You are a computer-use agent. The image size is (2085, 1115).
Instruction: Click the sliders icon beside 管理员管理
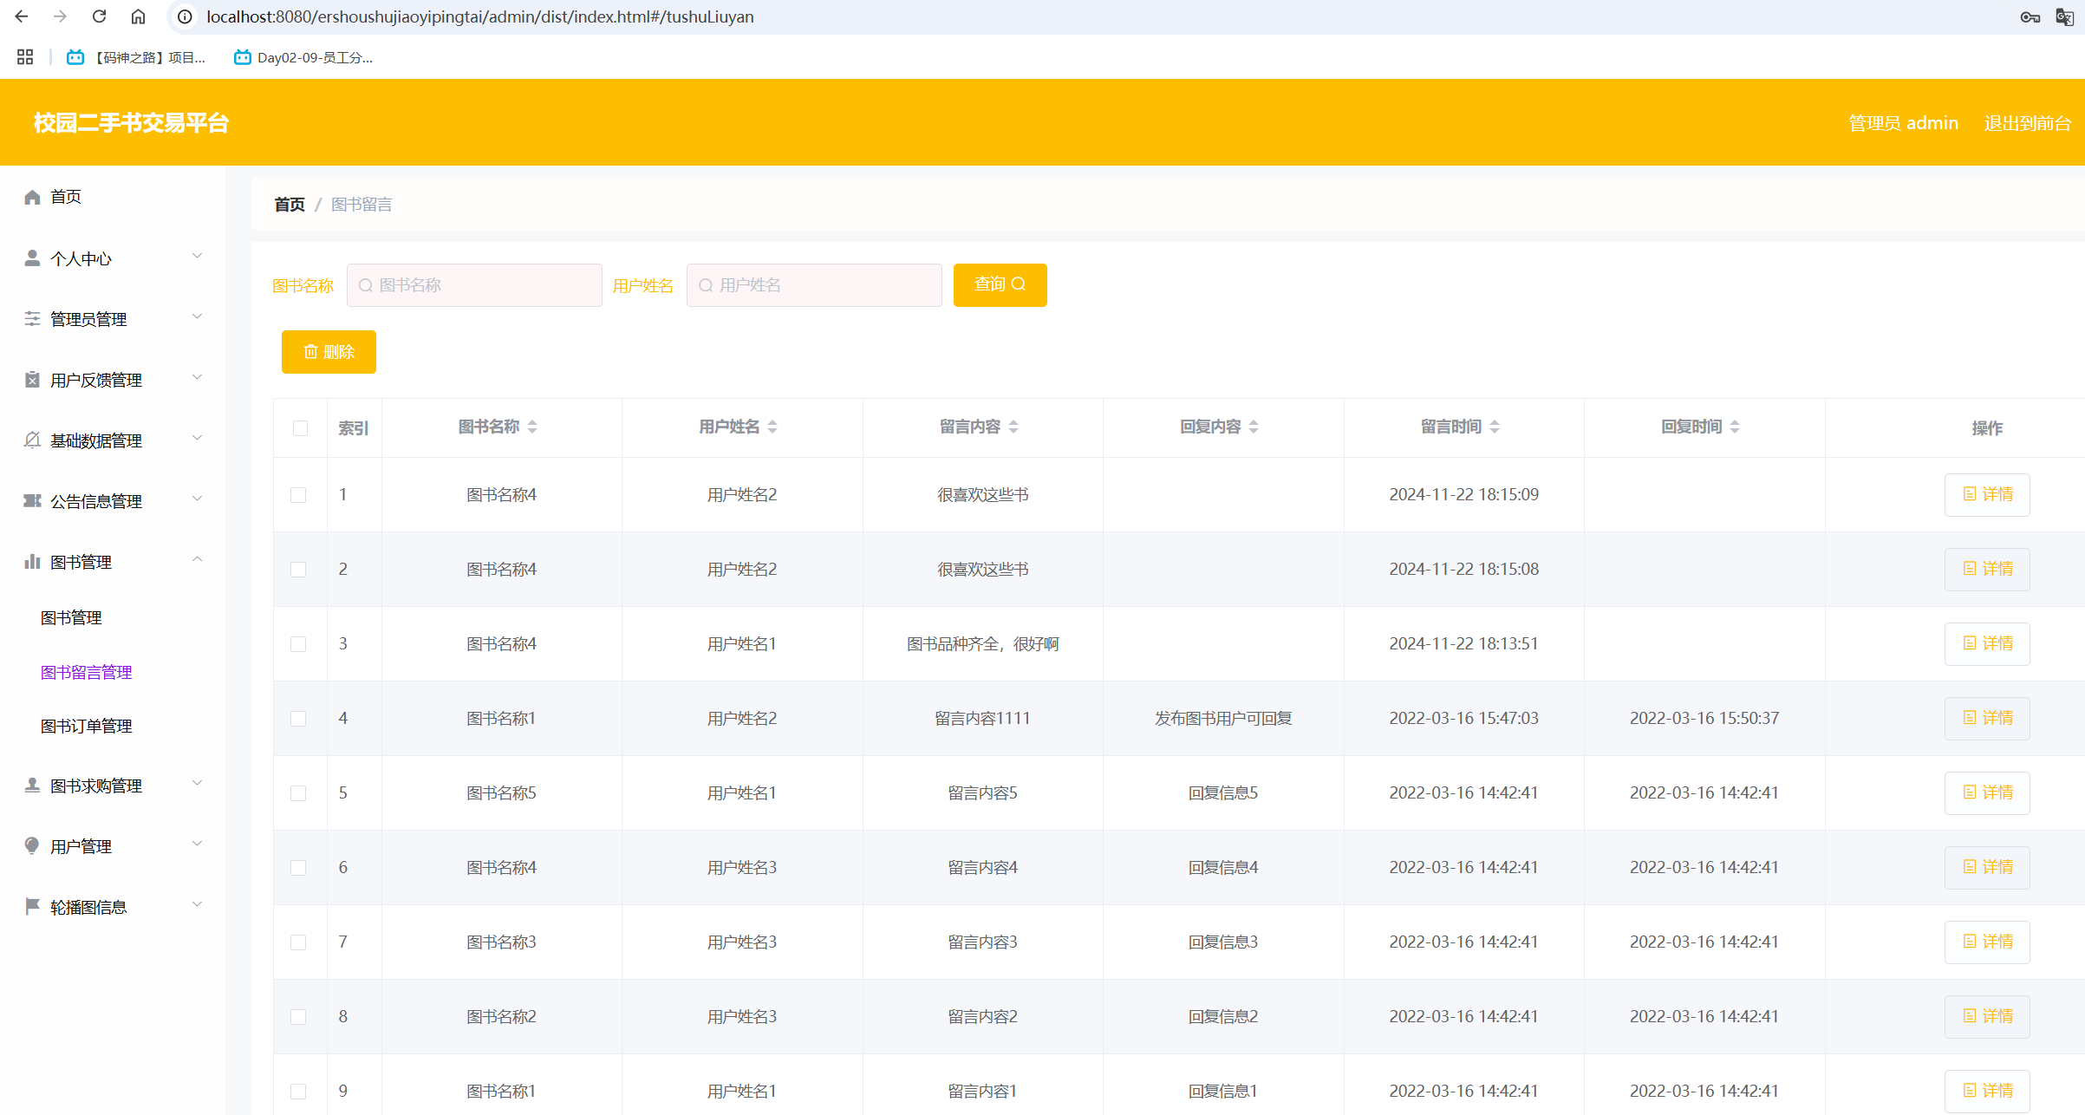point(32,319)
